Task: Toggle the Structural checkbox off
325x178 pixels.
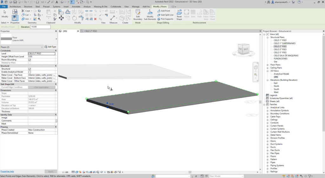Action: pyautogui.click(x=30, y=69)
